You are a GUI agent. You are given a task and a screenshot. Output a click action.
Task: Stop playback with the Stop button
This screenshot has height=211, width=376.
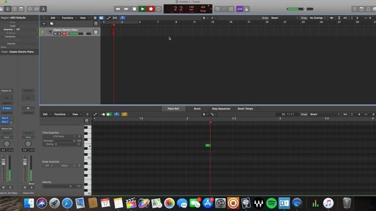(135, 9)
